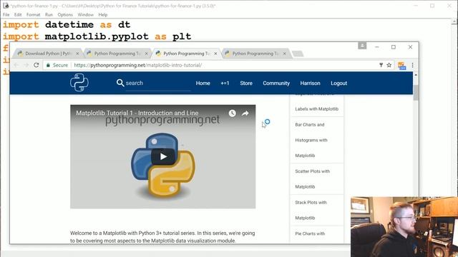Click the Logout link
This screenshot has height=257, width=458.
pos(338,83)
